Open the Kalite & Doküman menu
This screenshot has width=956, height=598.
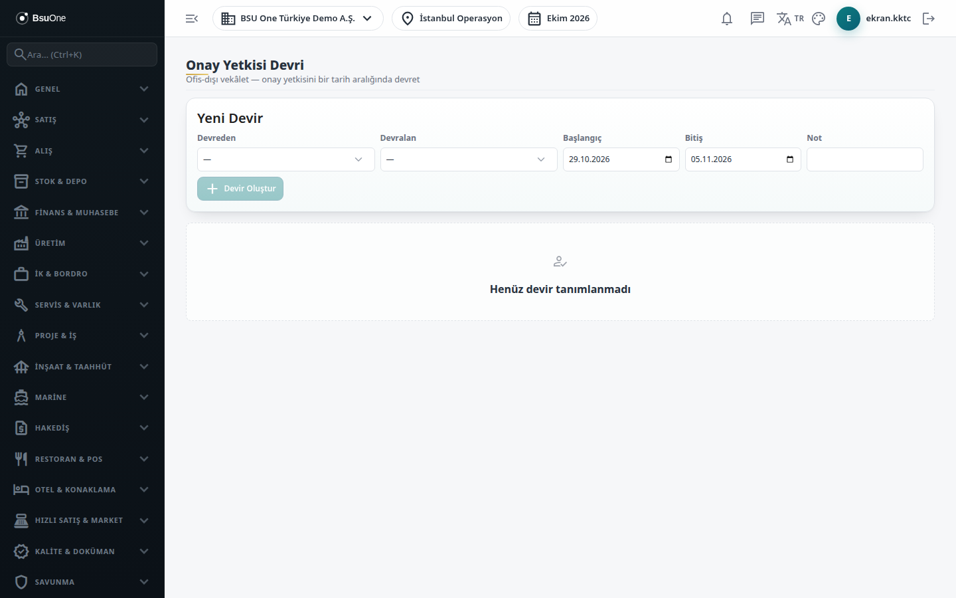[x=82, y=551]
